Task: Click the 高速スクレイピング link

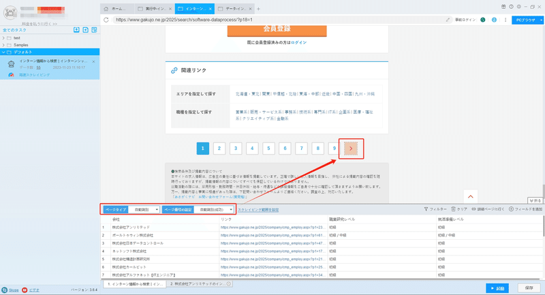Action: coord(35,75)
